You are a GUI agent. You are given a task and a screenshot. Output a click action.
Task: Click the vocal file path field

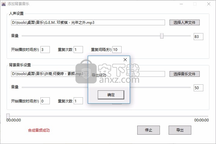[x=88, y=22]
